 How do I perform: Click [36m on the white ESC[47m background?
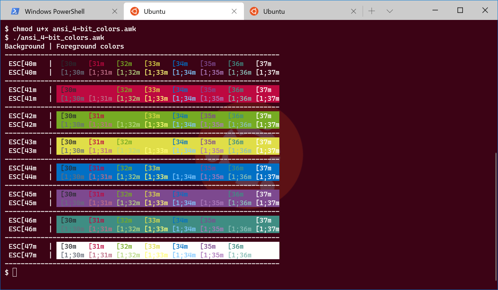236,246
